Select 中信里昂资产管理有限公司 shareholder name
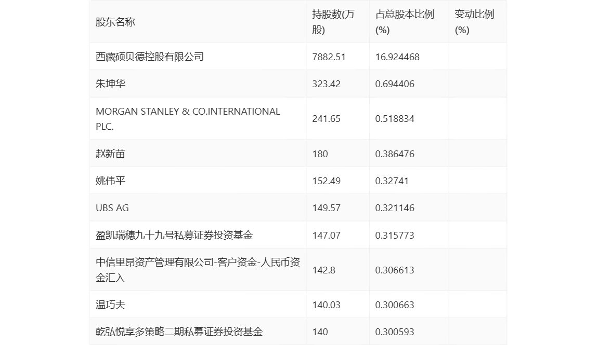 click(x=198, y=270)
